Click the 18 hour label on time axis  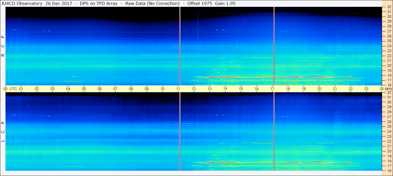point(288,89)
